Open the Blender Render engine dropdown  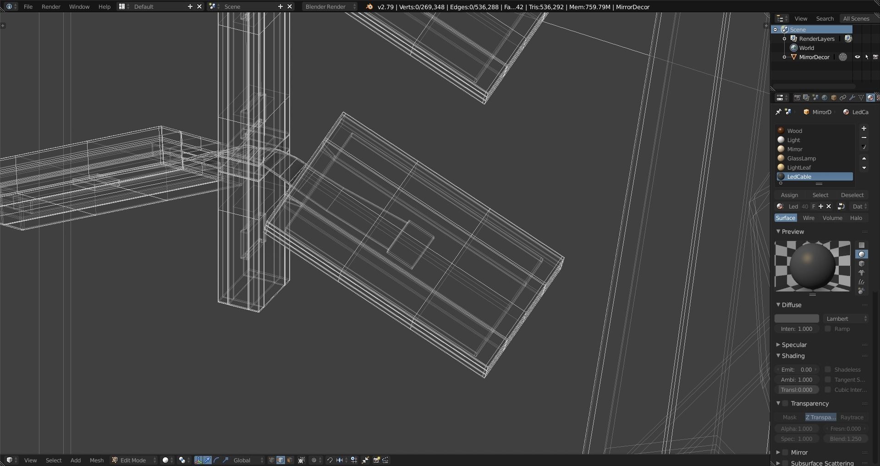(x=330, y=6)
